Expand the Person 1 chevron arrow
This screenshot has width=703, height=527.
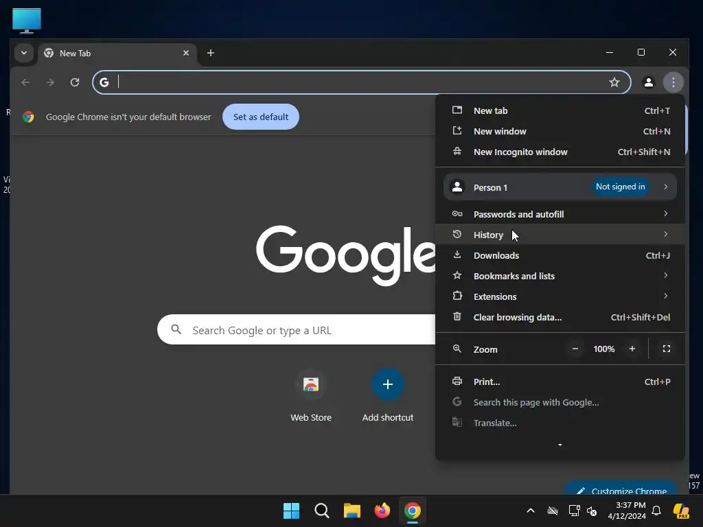pyautogui.click(x=666, y=187)
